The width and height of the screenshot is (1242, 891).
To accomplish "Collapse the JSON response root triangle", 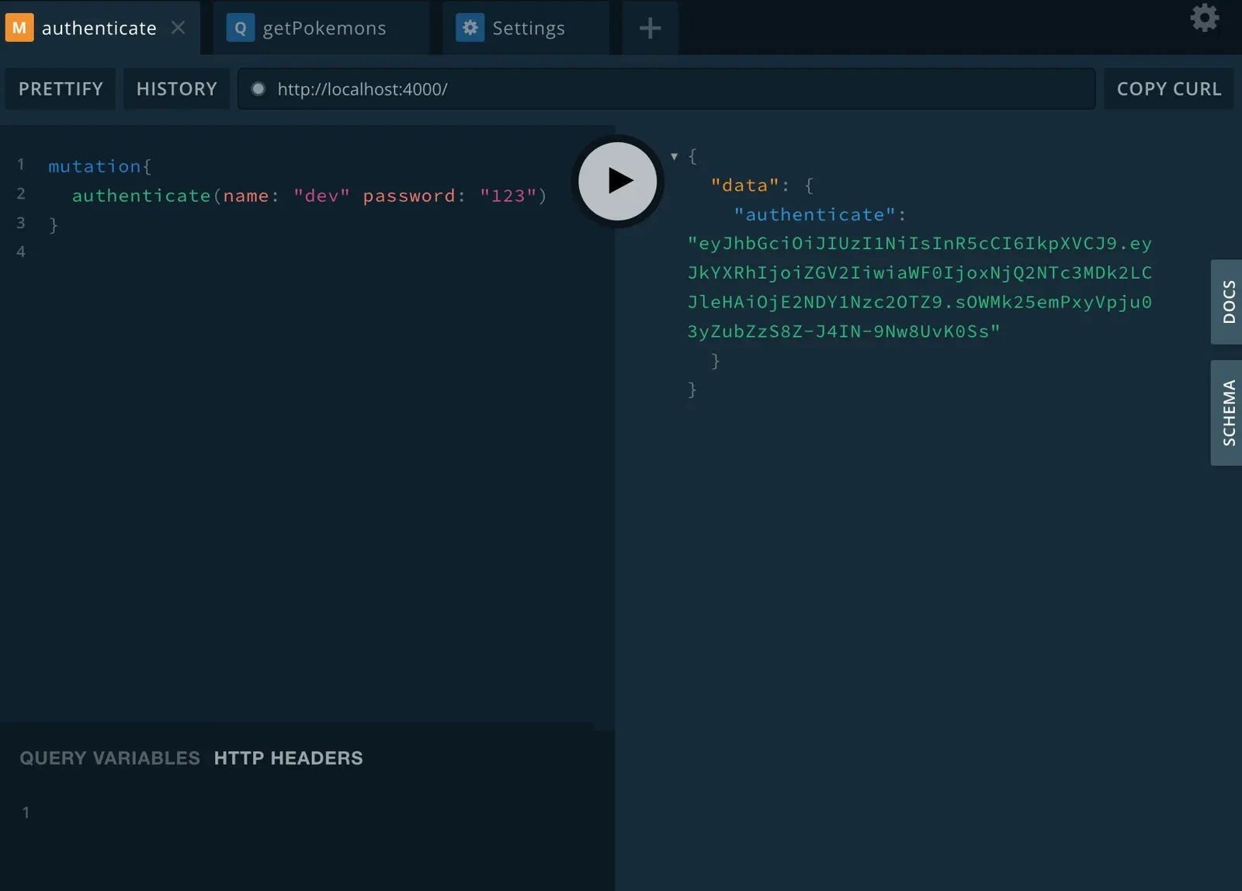I will pos(674,156).
